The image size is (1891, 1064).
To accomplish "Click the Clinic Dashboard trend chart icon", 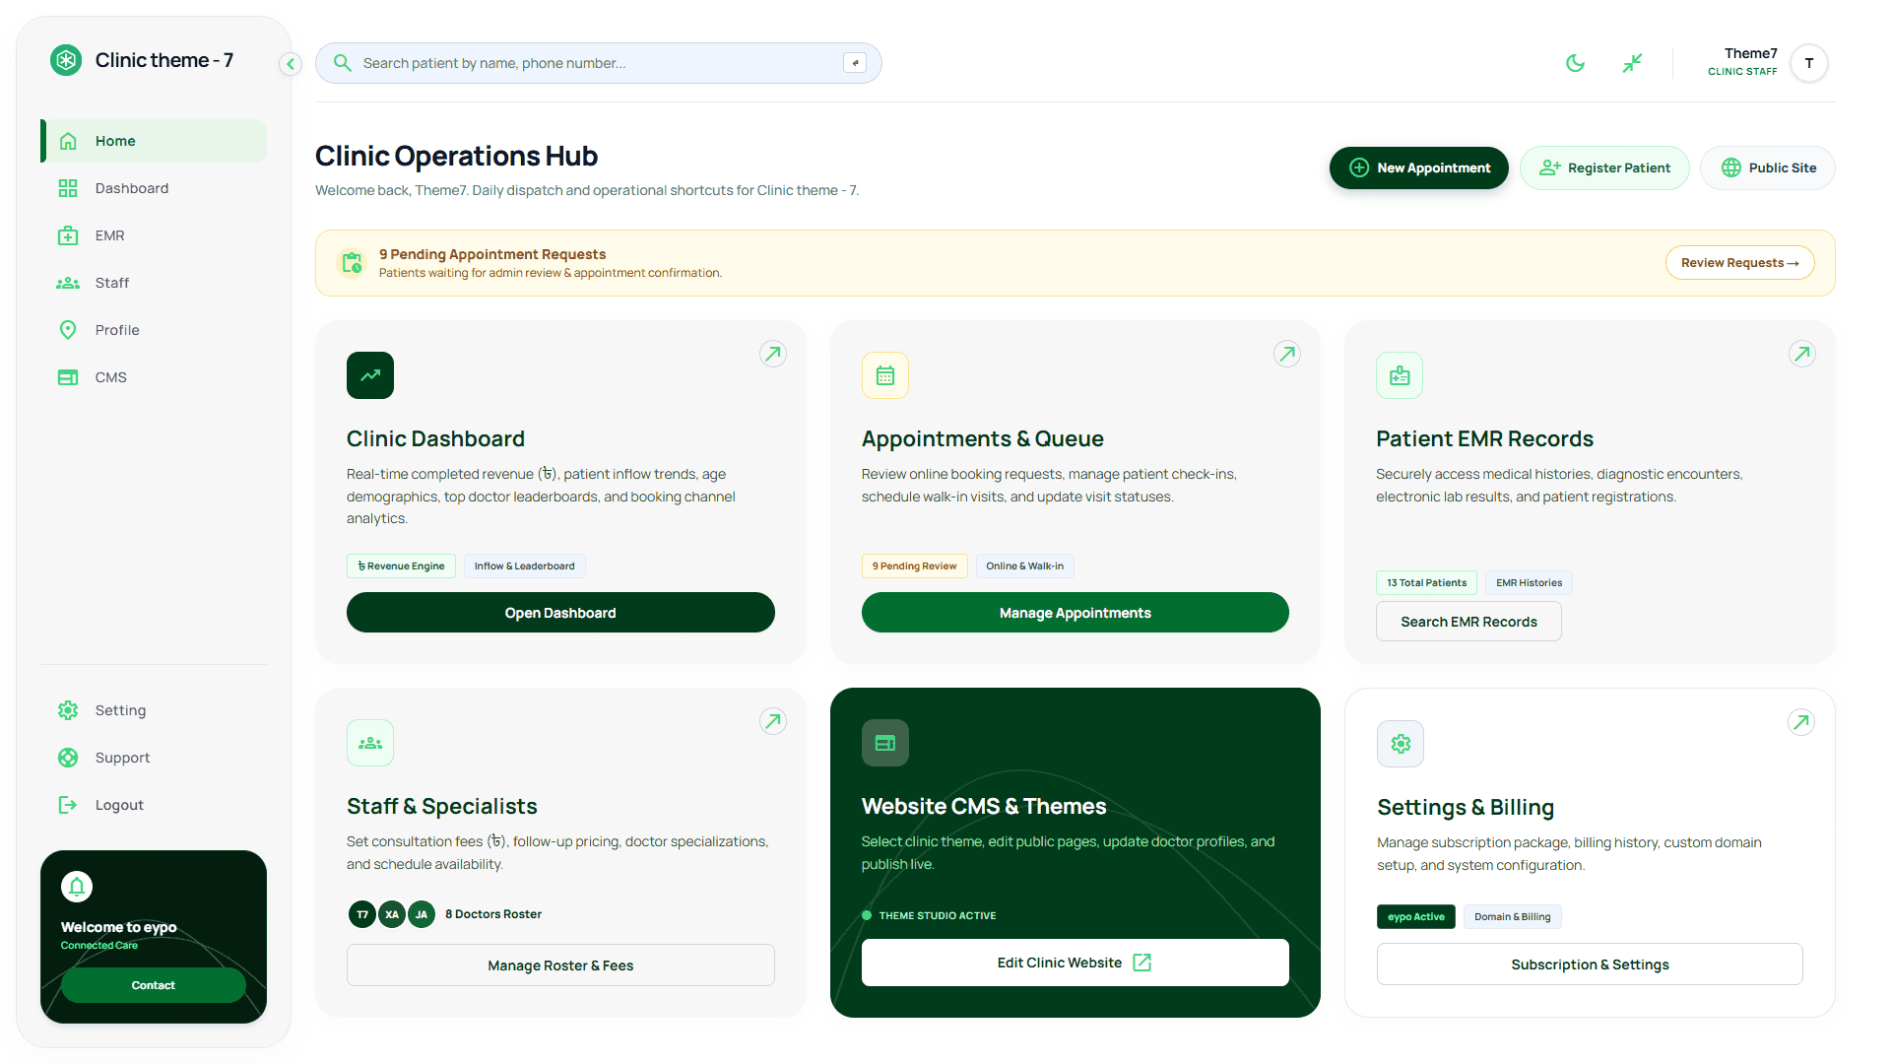I will coord(370,375).
